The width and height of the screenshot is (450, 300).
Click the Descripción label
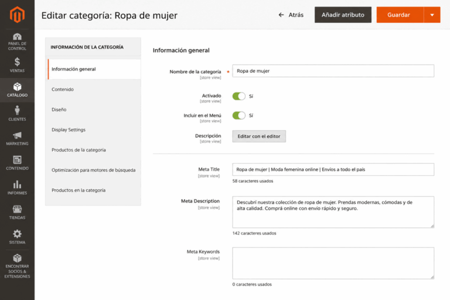208,136
